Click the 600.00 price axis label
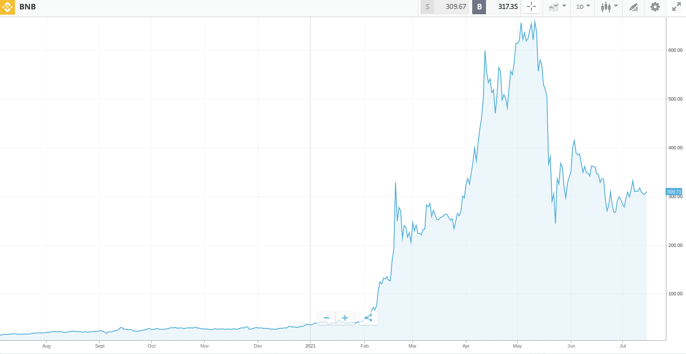686x354 pixels. [675, 50]
